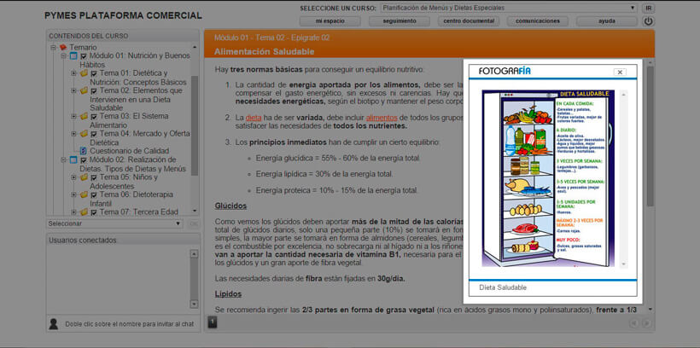The height and width of the screenshot is (348, 700).
Task: Open the comunicaciones menu
Action: pyautogui.click(x=538, y=21)
